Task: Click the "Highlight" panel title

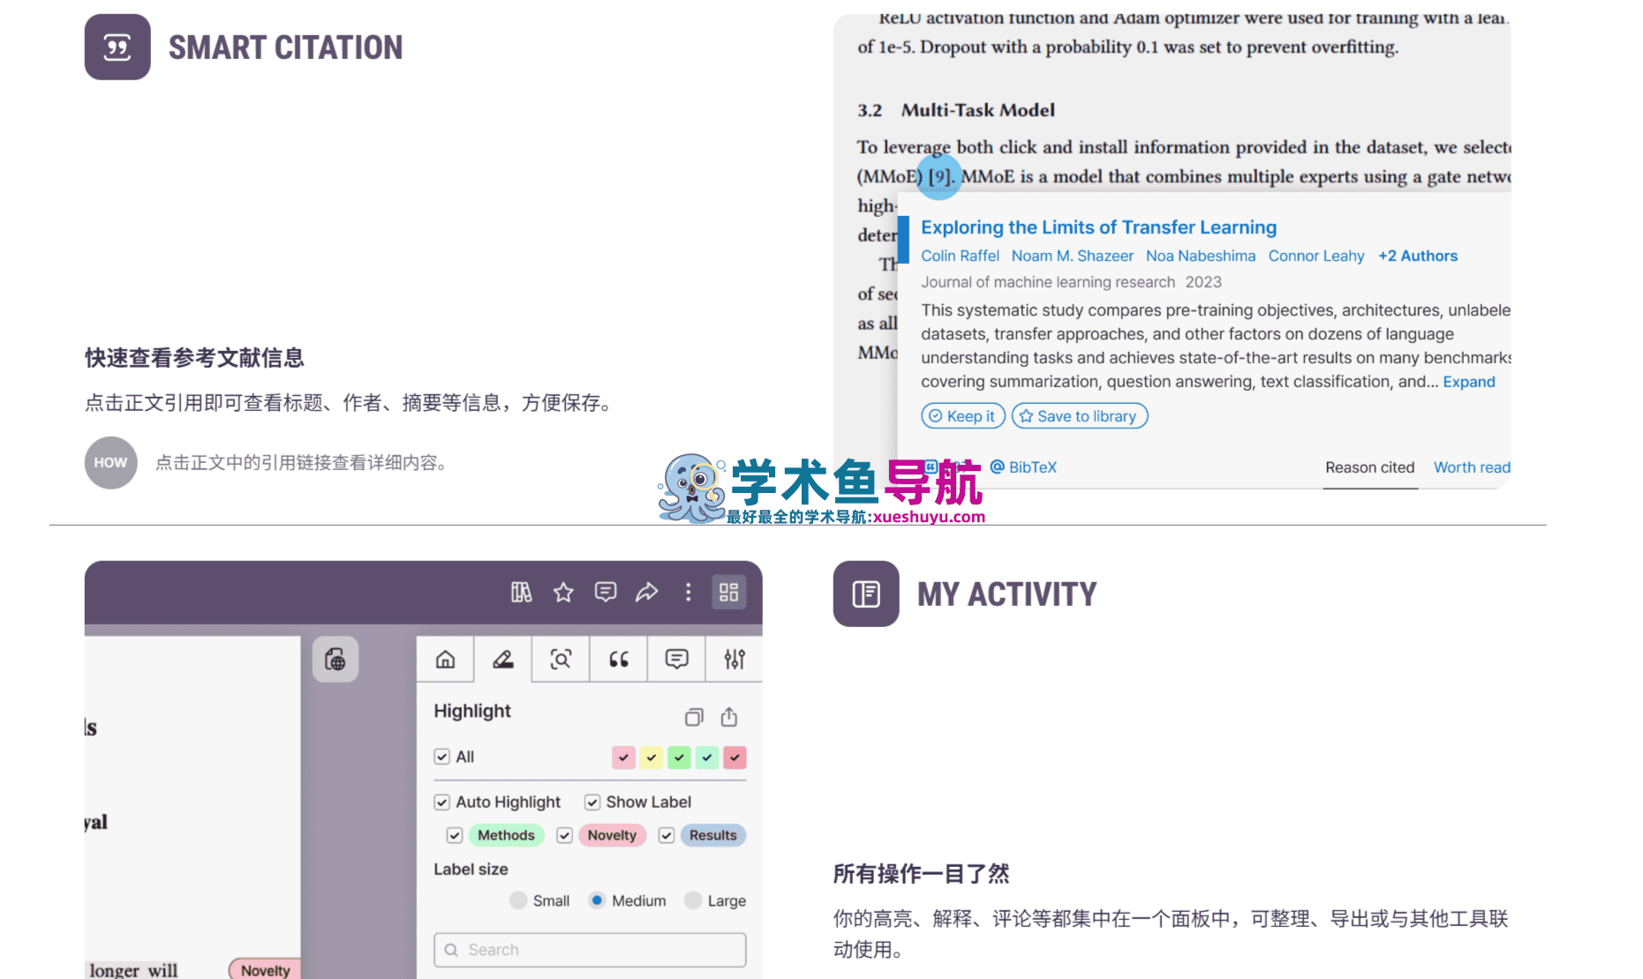Action: [472, 711]
